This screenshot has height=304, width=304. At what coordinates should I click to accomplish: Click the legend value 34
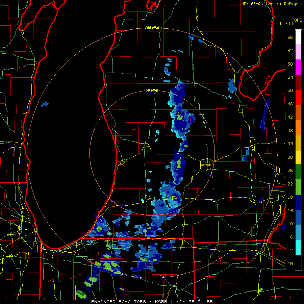(290, 144)
